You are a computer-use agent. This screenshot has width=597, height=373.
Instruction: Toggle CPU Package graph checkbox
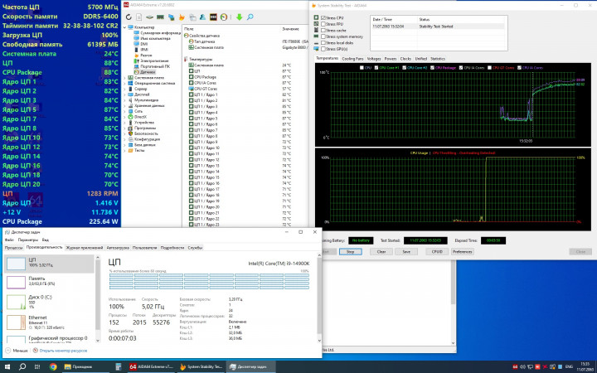[x=433, y=68]
